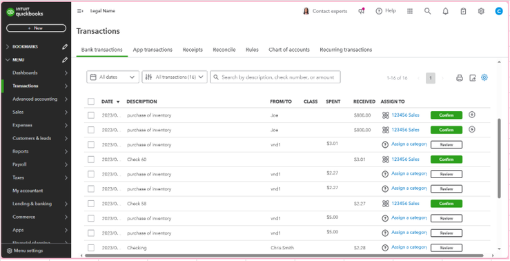Screen dimensions: 510x261
Task: Open table settings gear icon
Action: (484, 77)
